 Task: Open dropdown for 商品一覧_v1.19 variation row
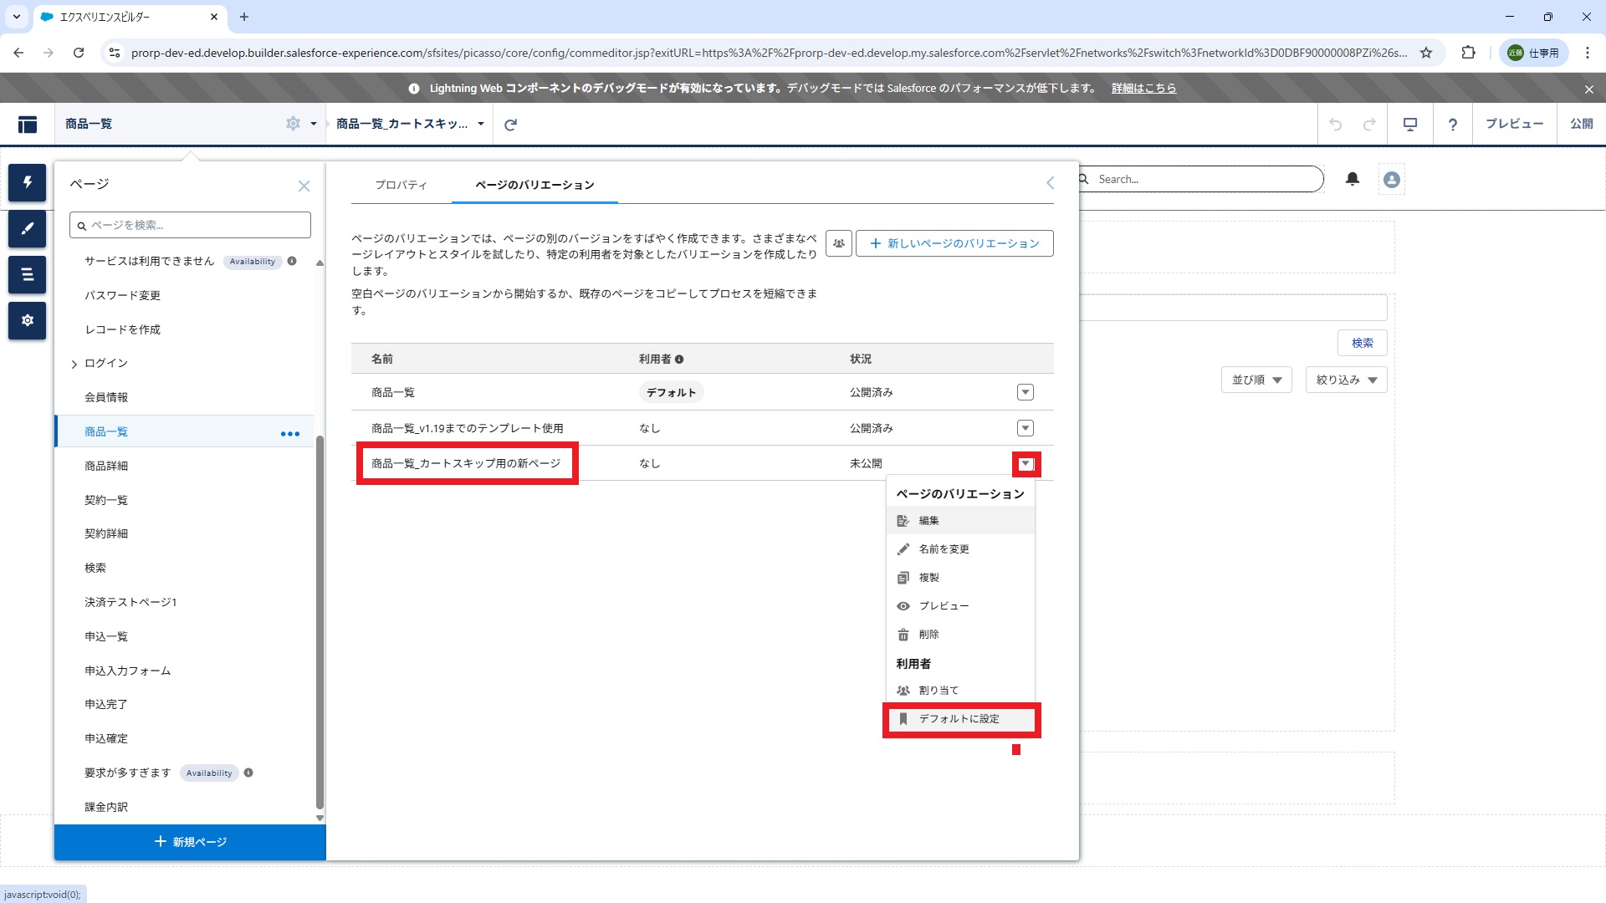1025,428
